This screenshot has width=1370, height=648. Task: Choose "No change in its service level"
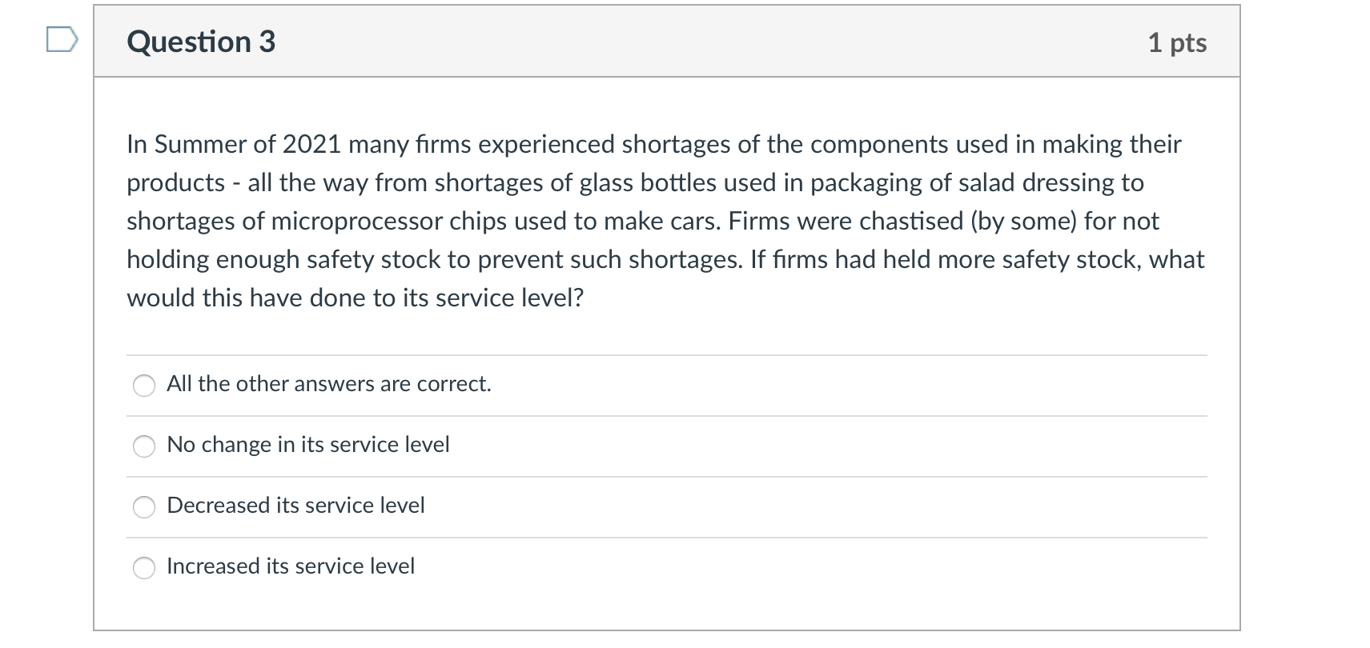[144, 446]
